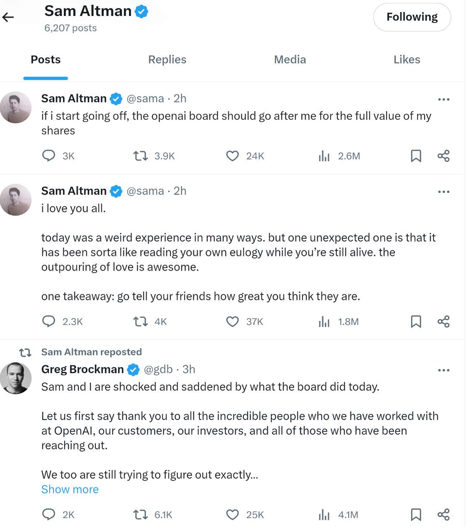Like the OpenAI board shares post
Screen dimensions: 466x527
[233, 156]
